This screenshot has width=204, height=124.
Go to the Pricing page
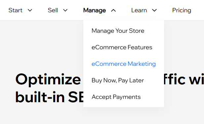182,10
